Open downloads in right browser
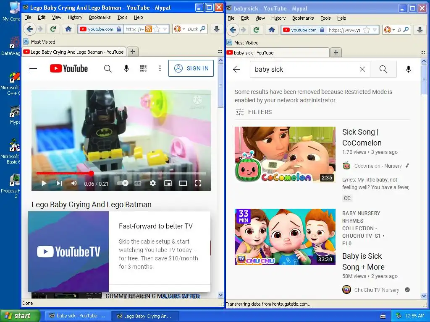Screen dimensions: 430x322 coord(420,30)
